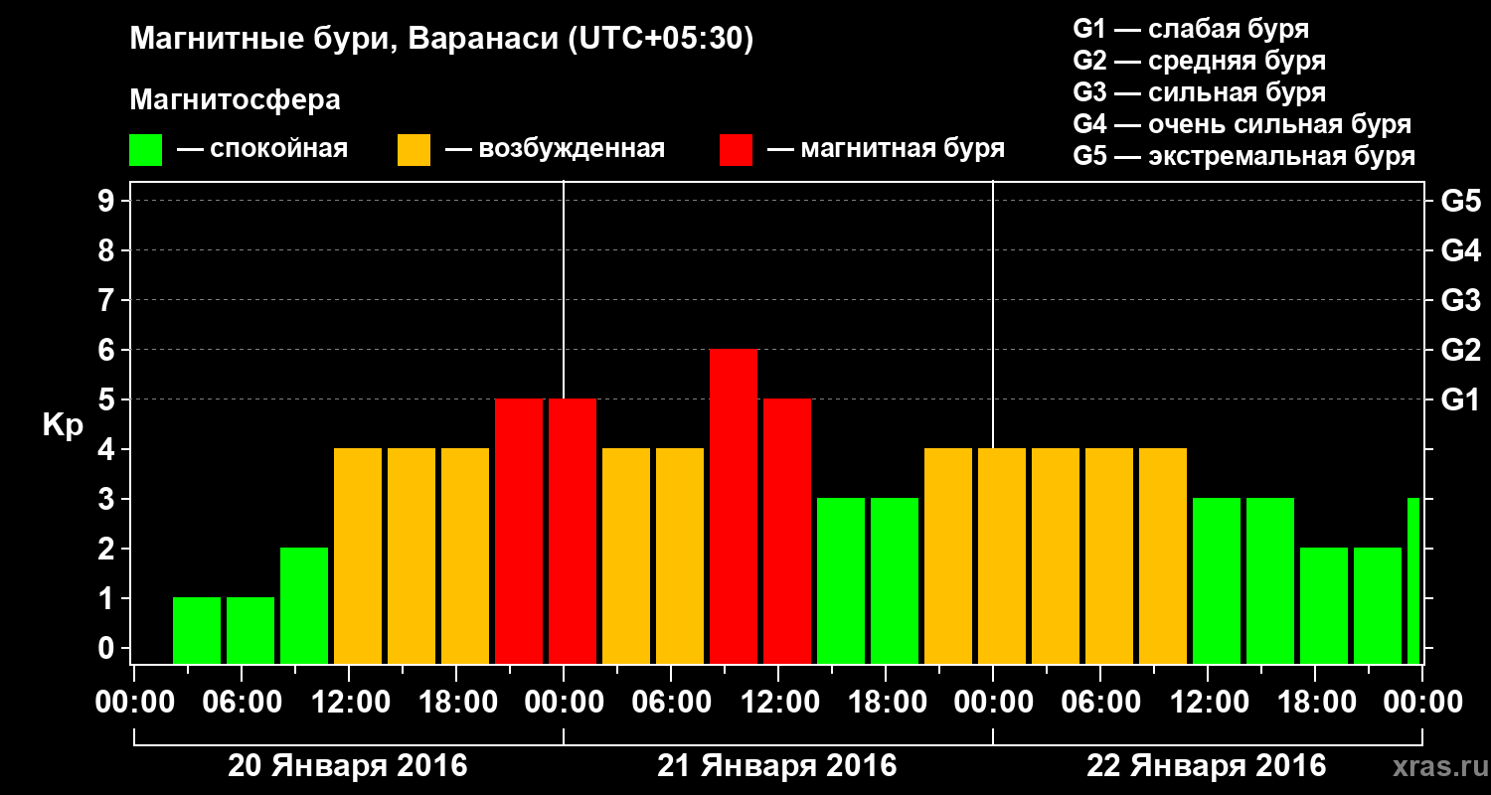1491x795 pixels.
Task: Click the red 'магнитная буря' legend swatch
Action: tap(736, 150)
